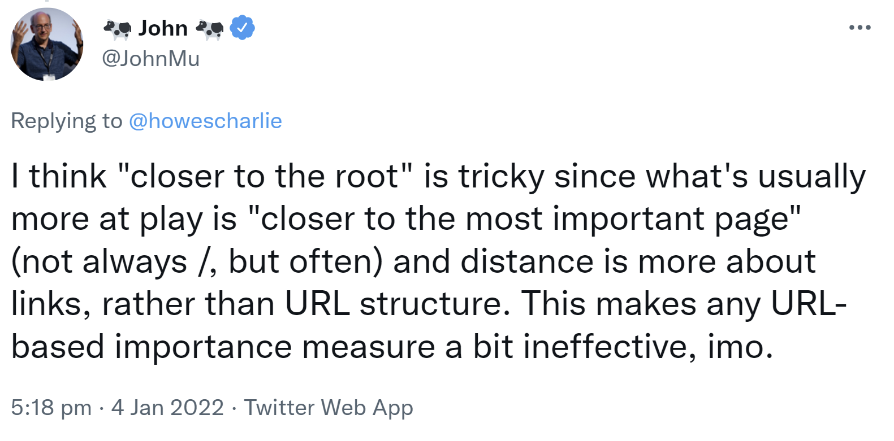Click "importance measure" in the last line

[275, 347]
